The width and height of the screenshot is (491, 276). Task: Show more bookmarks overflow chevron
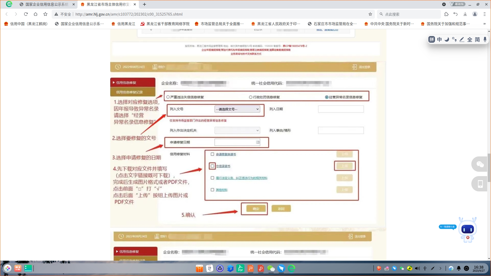tap(484, 24)
